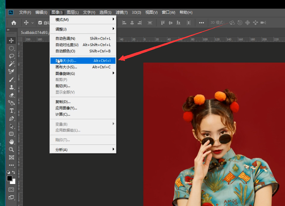Select the Elliptical Marquee tool

coord(11,48)
